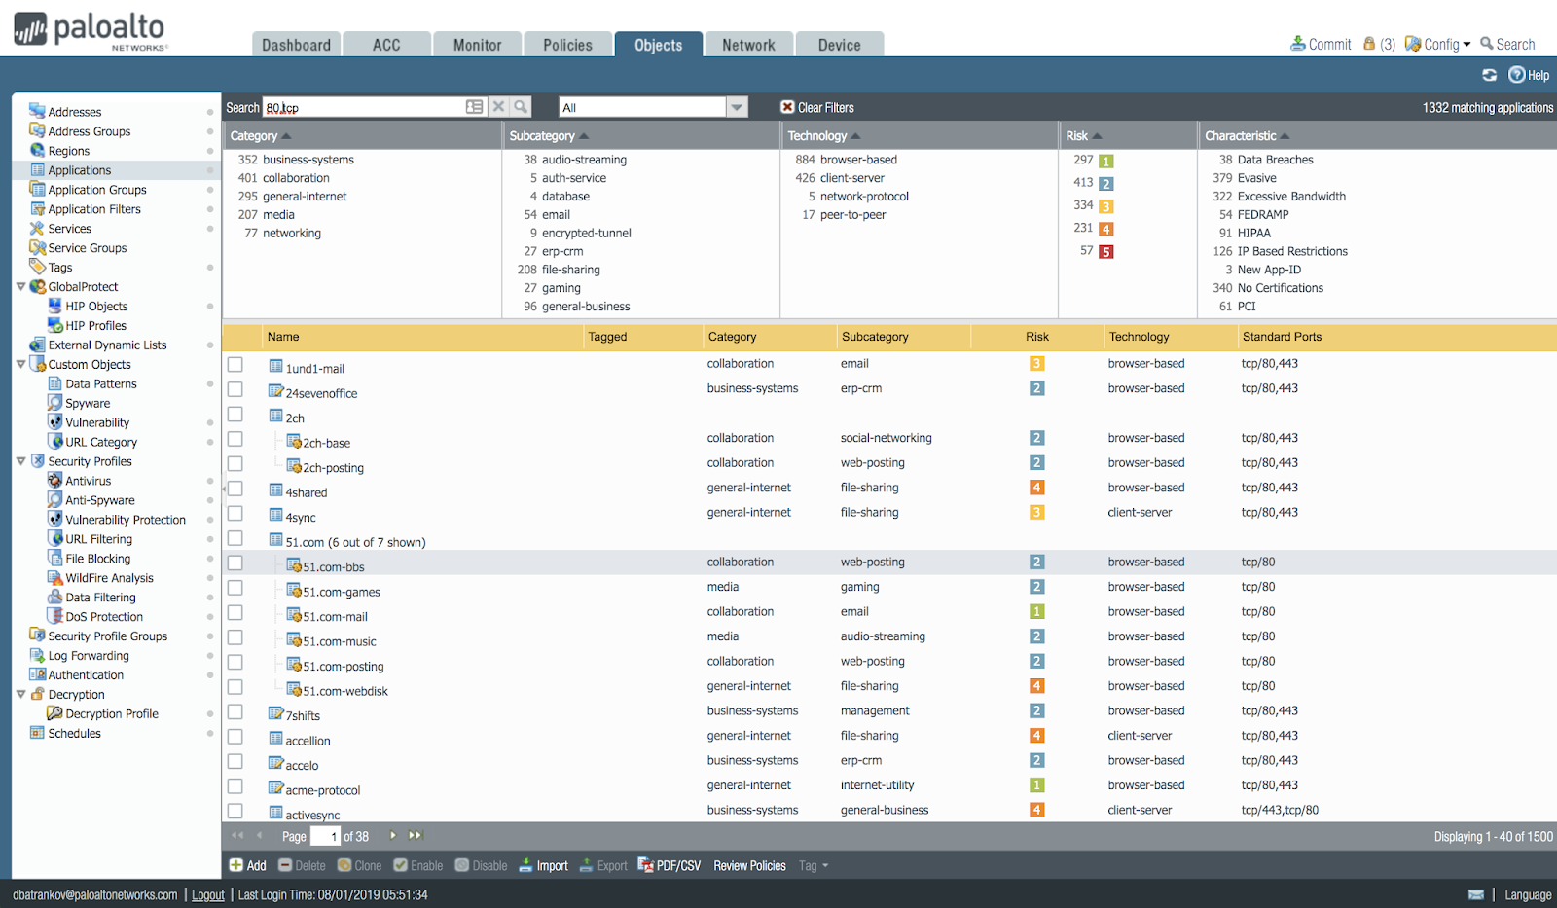Click the Language button in status bar
This screenshot has height=908, width=1557.
click(1528, 894)
